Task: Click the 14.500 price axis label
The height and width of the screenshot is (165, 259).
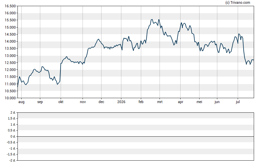Action: [10, 34]
